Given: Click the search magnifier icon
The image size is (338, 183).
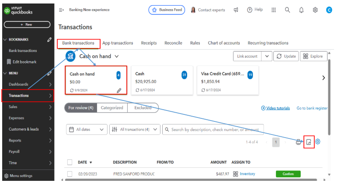Looking at the screenshot, I should pyautogui.click(x=287, y=10).
